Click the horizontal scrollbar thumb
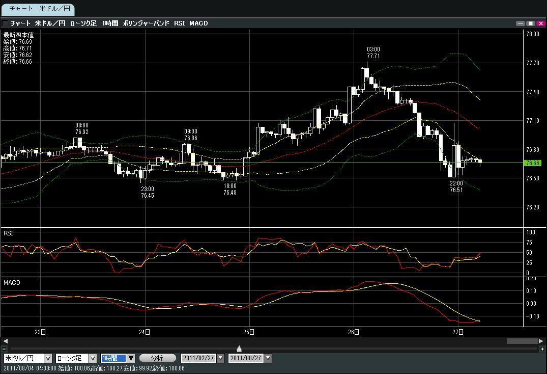547x374 pixels. 522,341
